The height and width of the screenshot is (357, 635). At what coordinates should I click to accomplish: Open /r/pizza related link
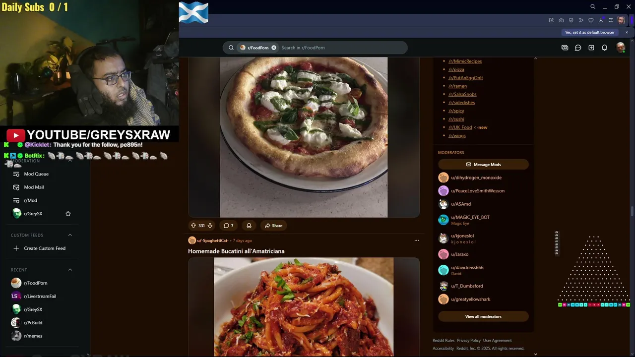click(x=456, y=69)
